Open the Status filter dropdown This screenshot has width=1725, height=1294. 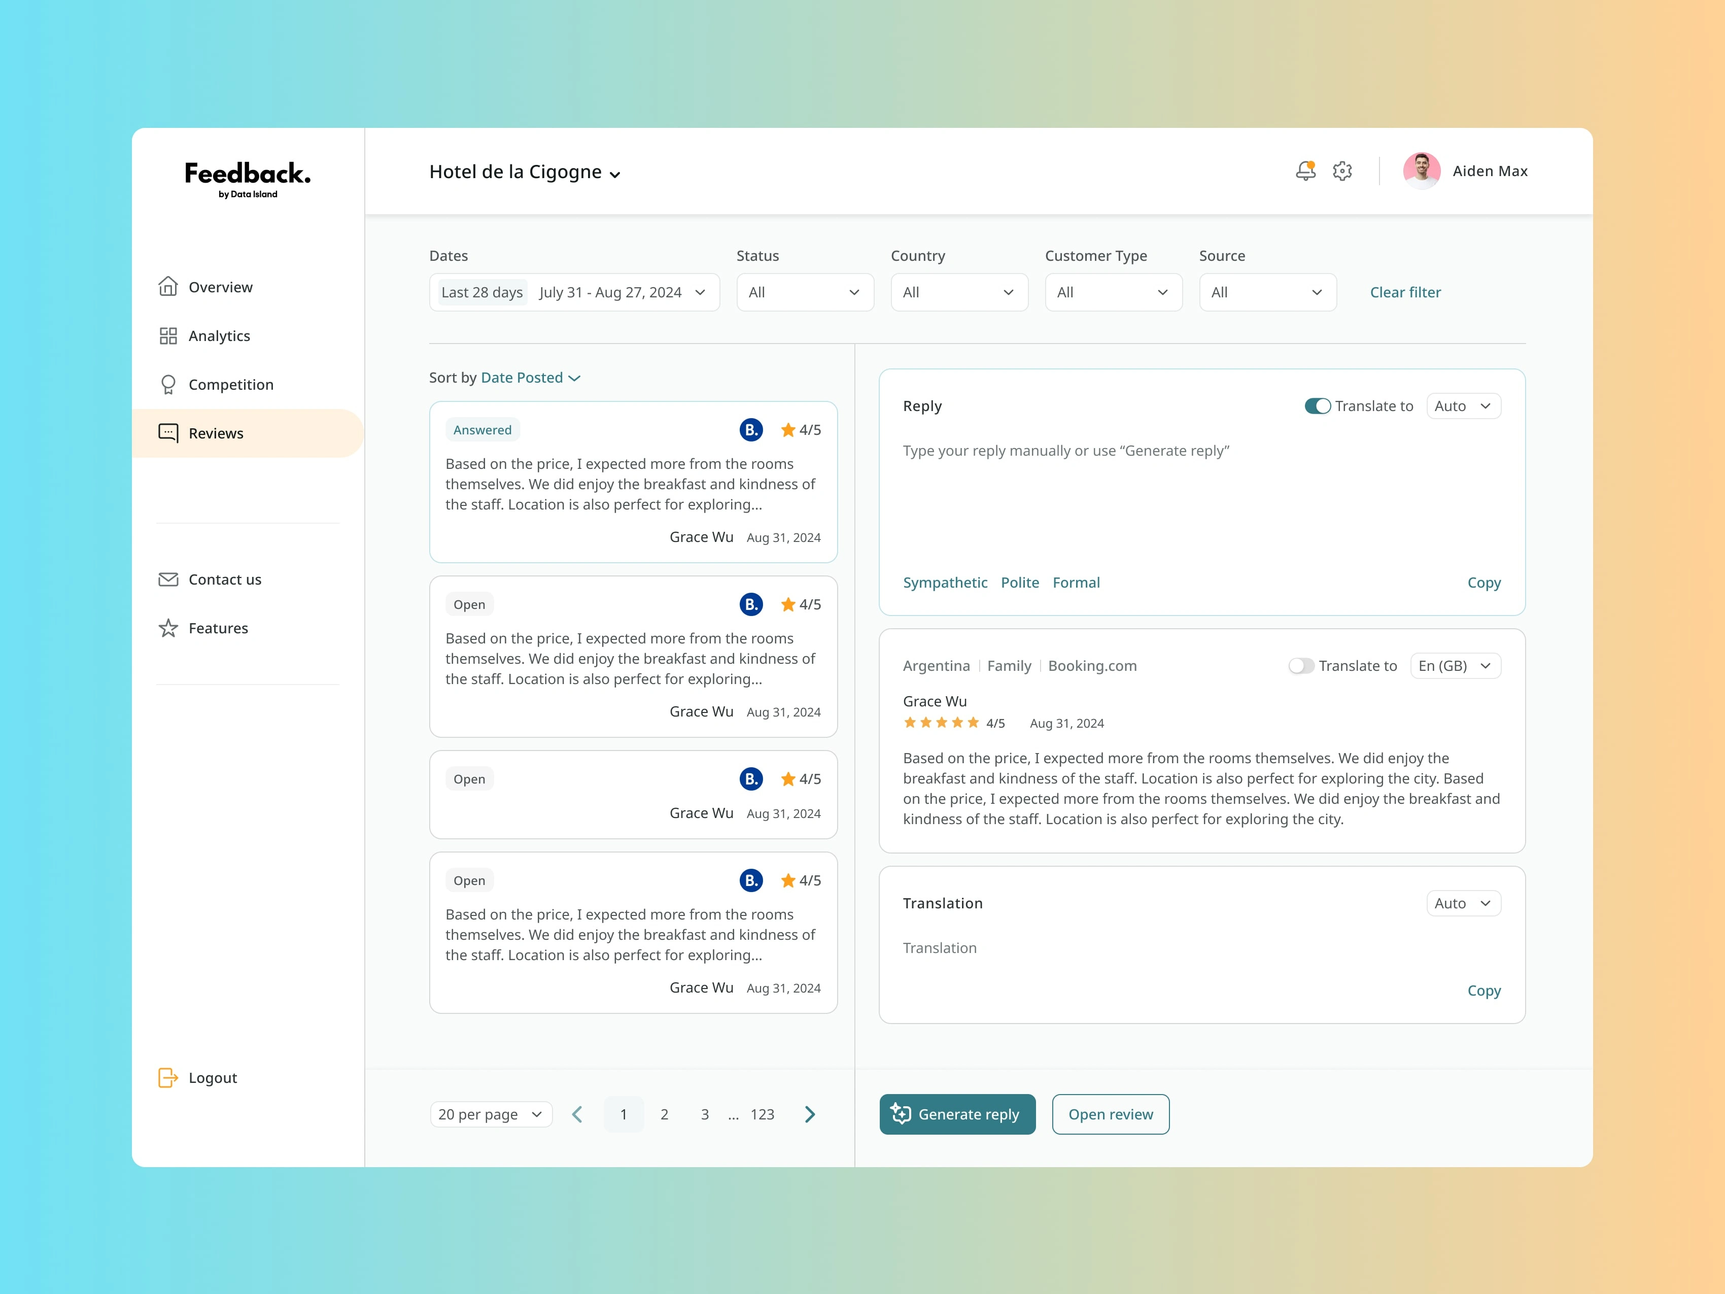tap(805, 292)
